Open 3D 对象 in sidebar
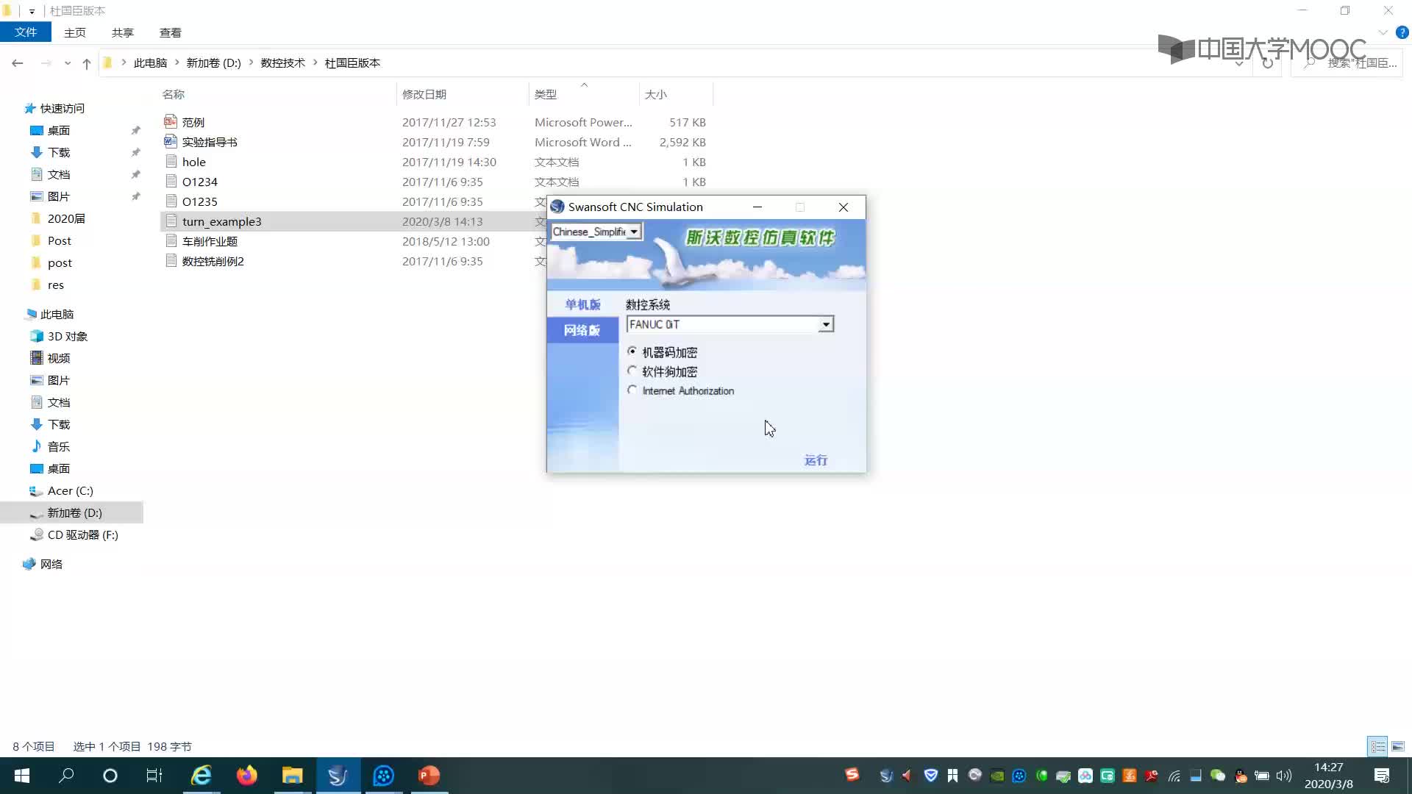The width and height of the screenshot is (1412, 794). [68, 336]
